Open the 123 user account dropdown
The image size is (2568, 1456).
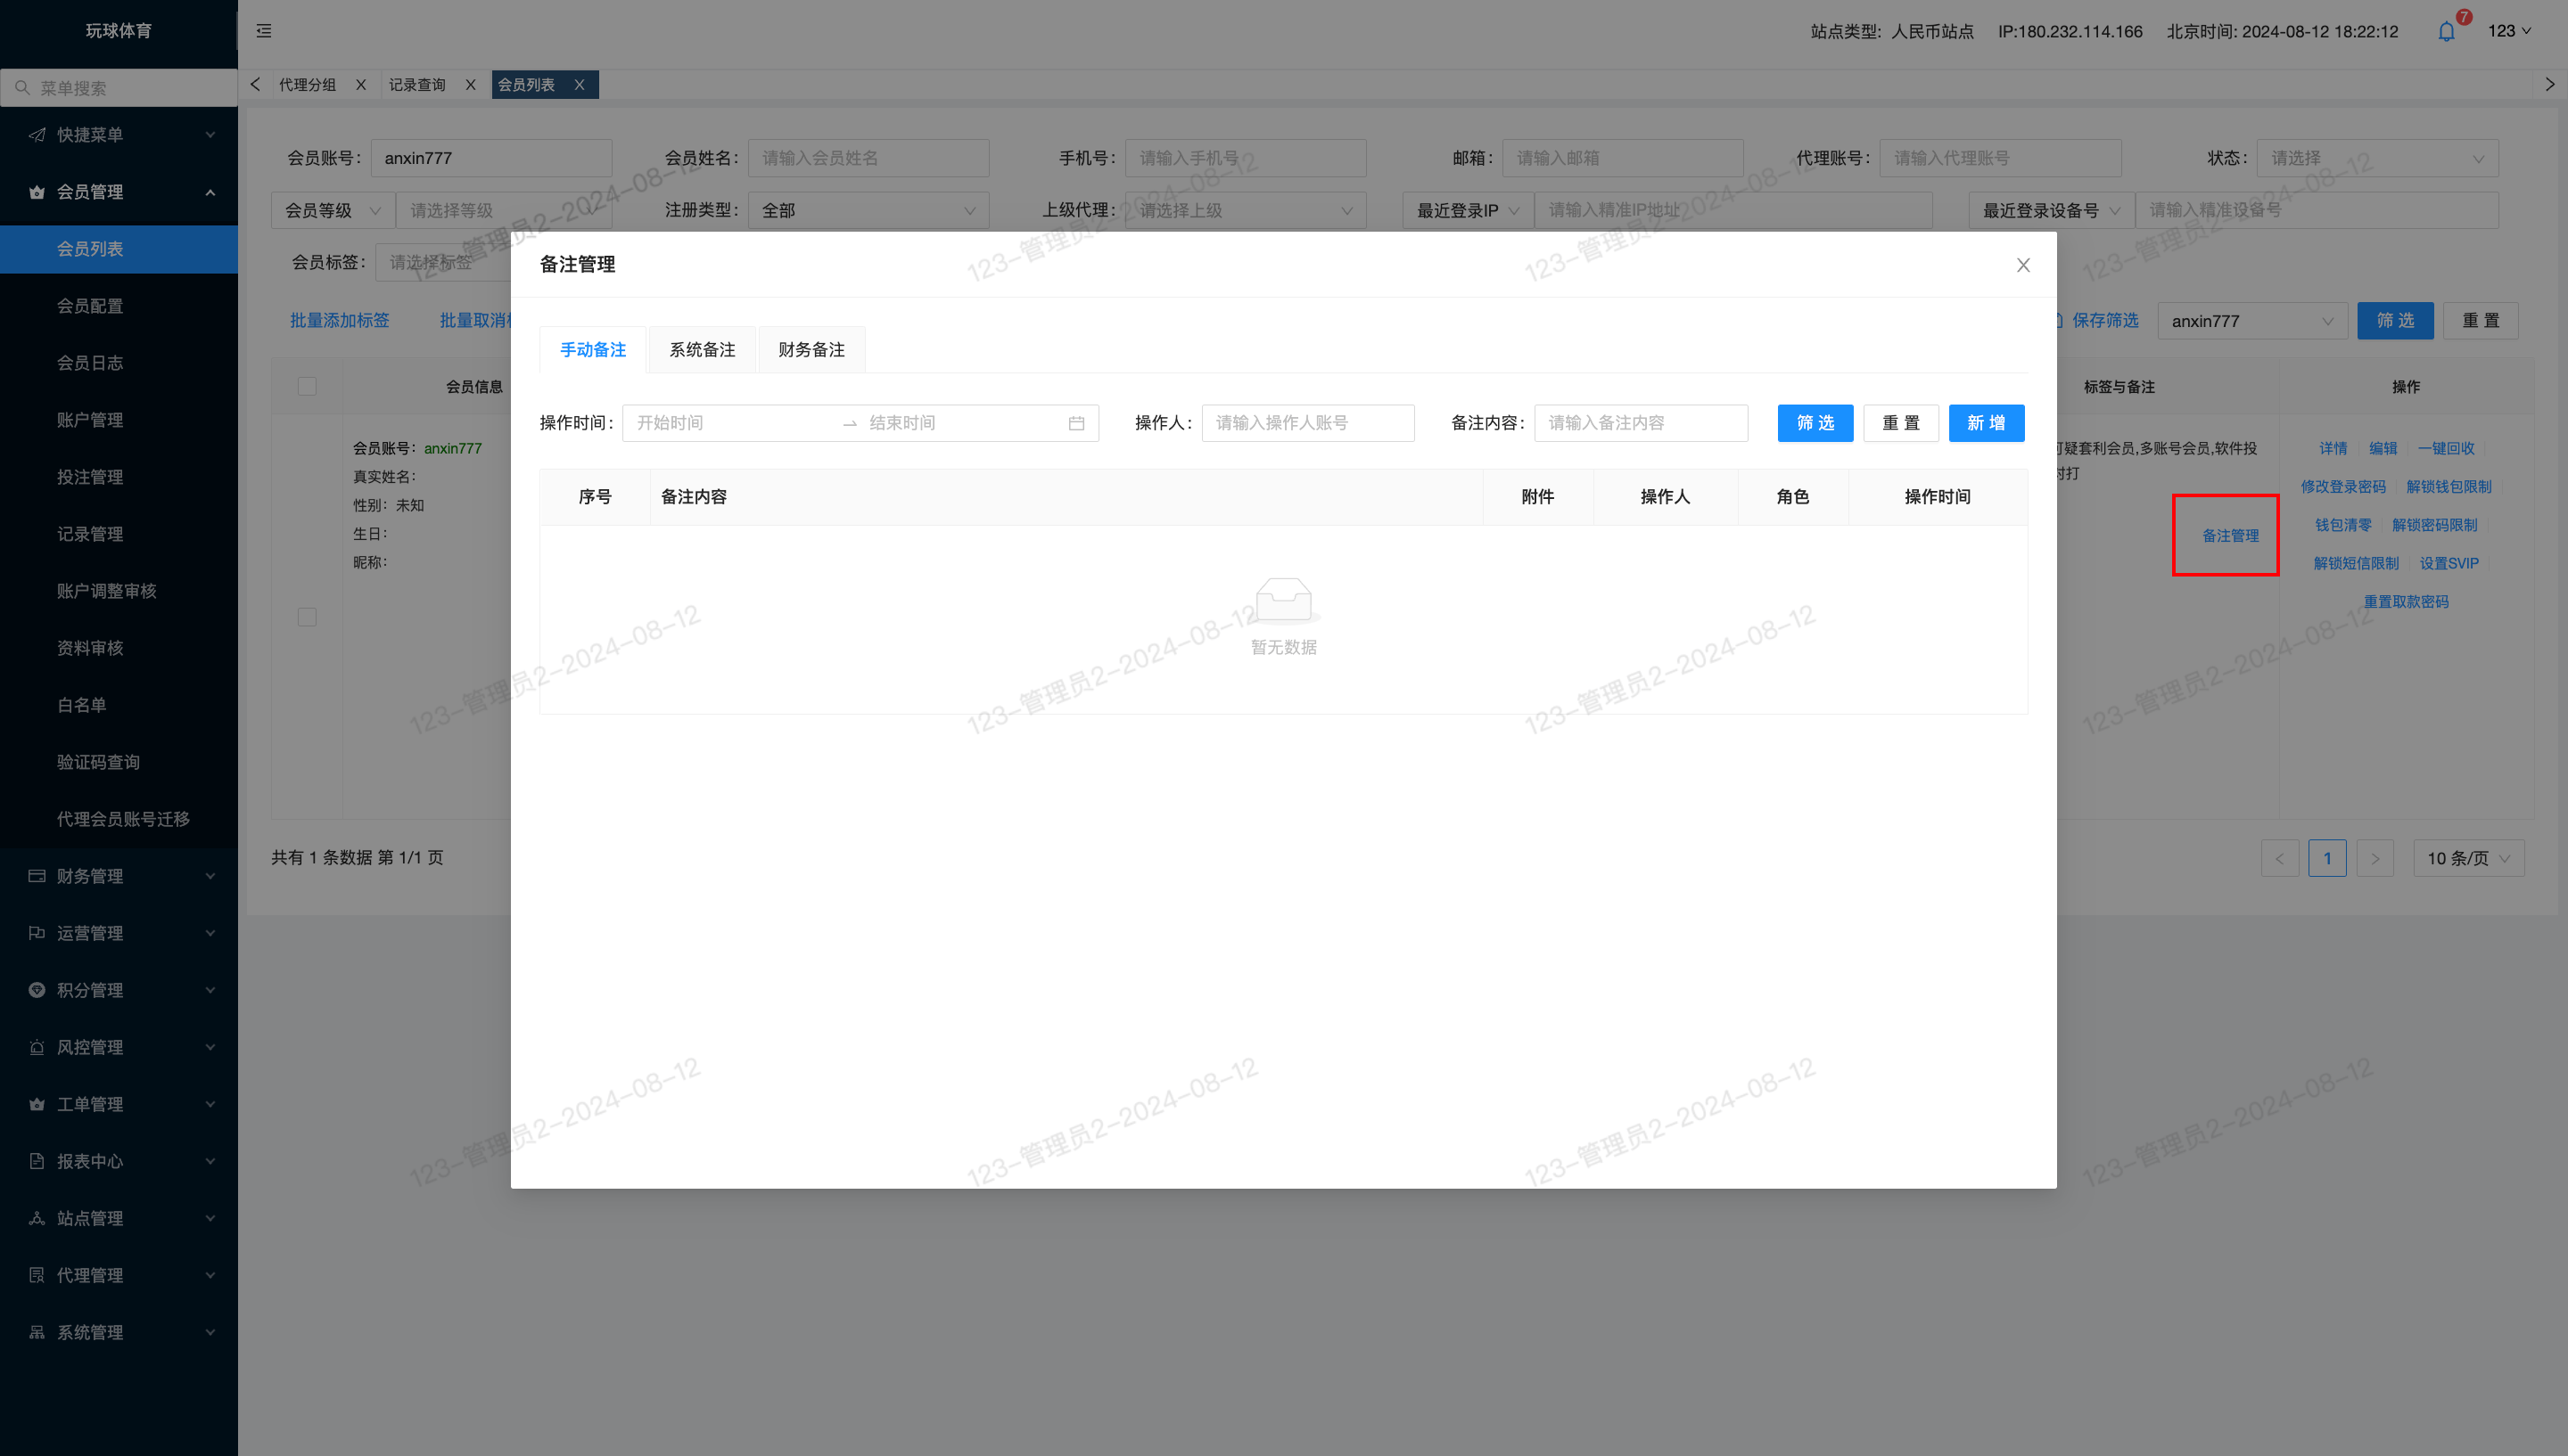coord(2509,31)
